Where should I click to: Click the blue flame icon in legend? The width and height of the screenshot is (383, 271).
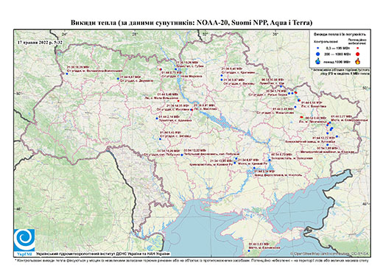[318, 61]
